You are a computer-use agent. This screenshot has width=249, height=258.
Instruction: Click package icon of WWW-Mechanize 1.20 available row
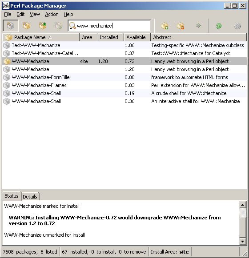click(x=7, y=69)
